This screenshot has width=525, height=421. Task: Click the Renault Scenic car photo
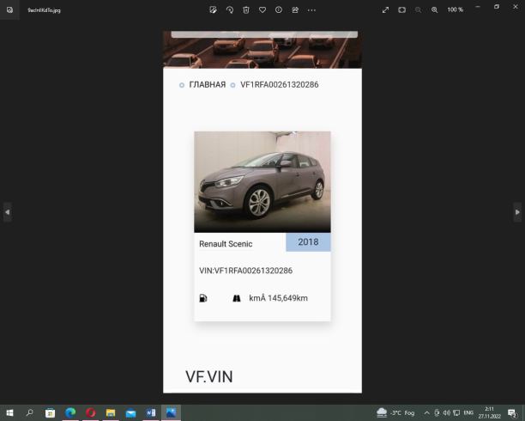click(262, 182)
